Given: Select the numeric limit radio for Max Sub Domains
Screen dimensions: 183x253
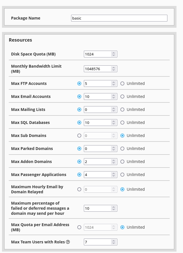Looking at the screenshot, I should coord(79,136).
